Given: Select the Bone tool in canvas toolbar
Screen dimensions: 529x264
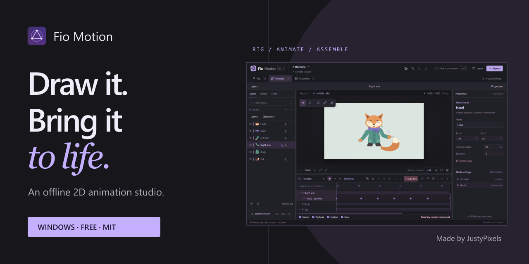Looking at the screenshot, I should pyautogui.click(x=325, y=103).
